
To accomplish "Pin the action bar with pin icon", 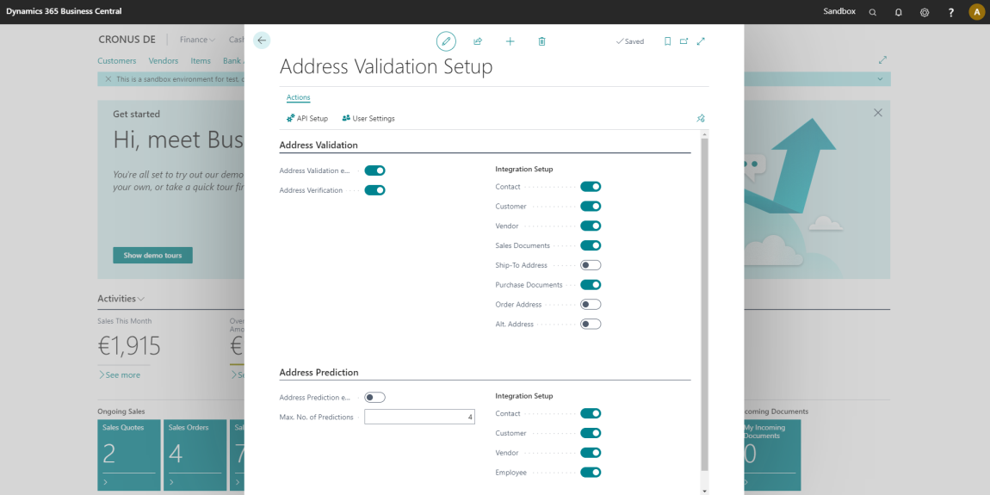I will (x=700, y=118).
